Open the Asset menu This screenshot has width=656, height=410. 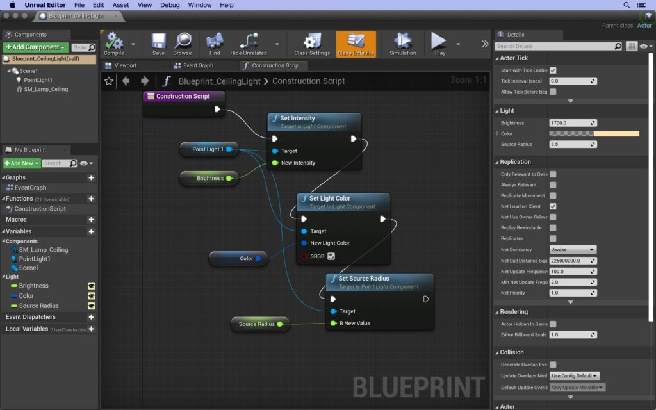coord(120,5)
